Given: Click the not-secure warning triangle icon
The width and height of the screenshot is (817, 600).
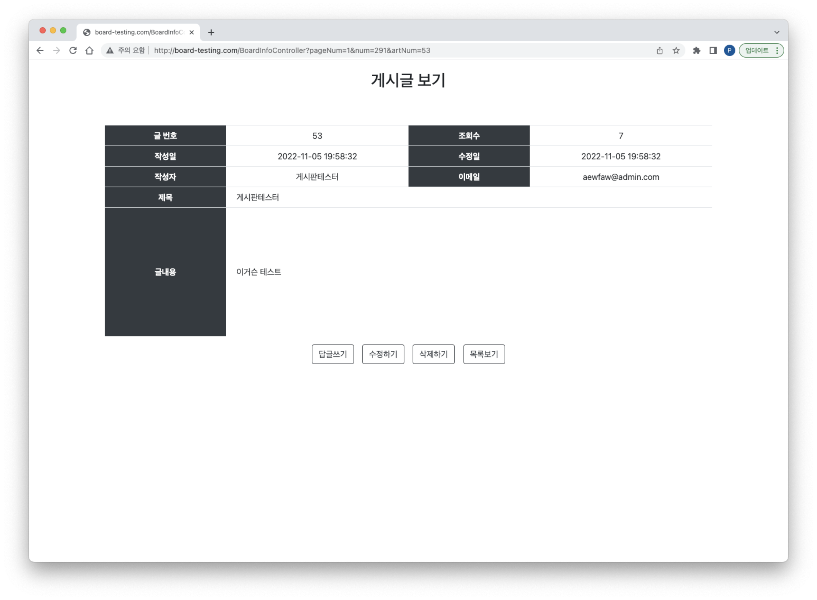Looking at the screenshot, I should click(110, 50).
